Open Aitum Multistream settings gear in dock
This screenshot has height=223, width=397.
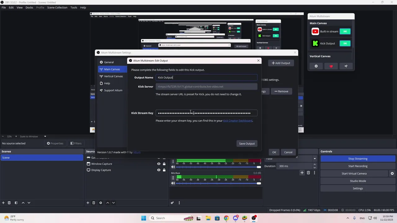[x=316, y=66]
